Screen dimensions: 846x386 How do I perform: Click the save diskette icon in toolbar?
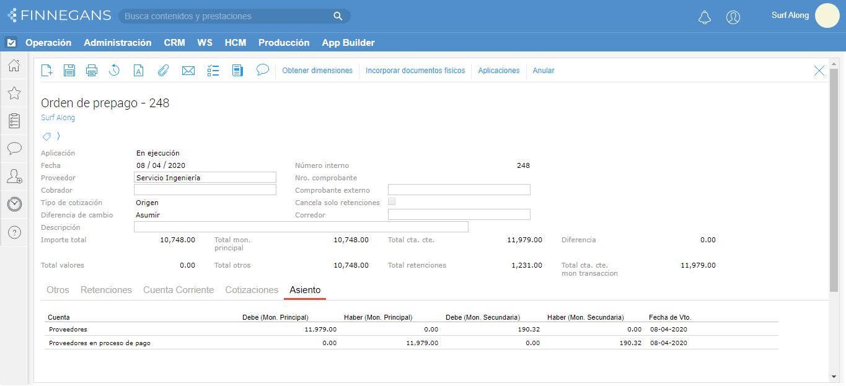[x=69, y=71]
